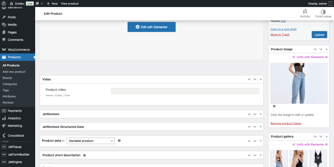Click the Update button
This screenshot has width=334, height=167.
[x=319, y=35]
